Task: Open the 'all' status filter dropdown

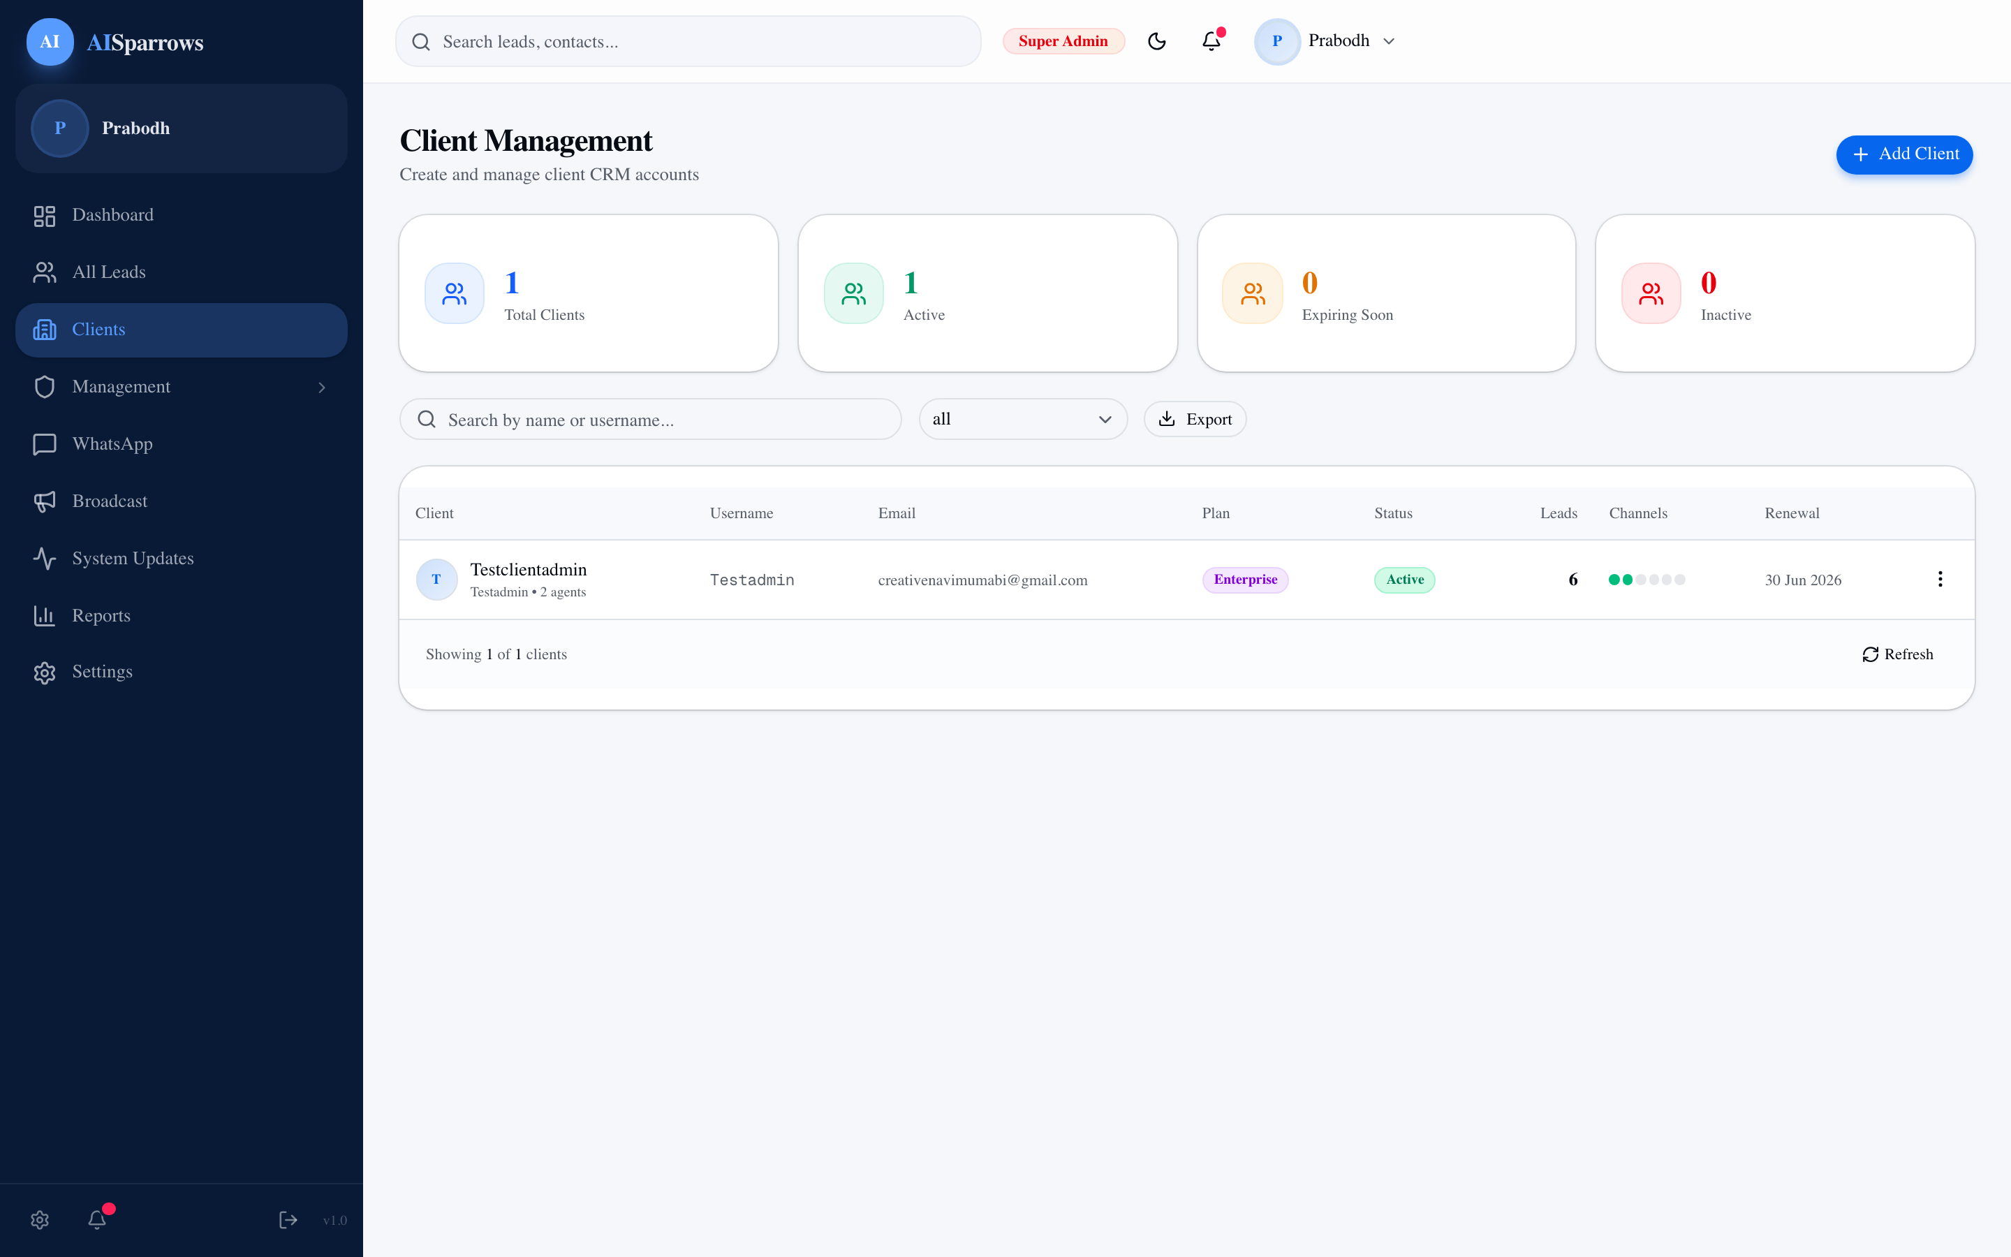Action: point(1023,420)
